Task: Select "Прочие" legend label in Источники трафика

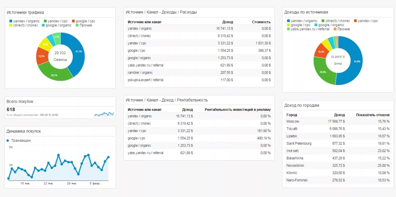Action: 86,25
